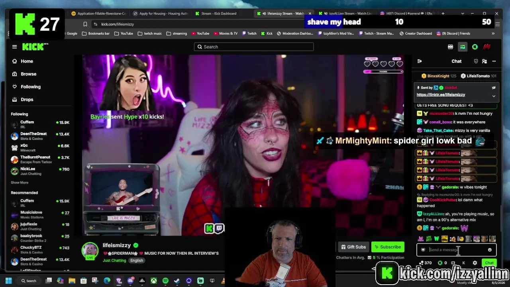Switch to the Application-Fillable-Riverstone tab
The height and width of the screenshot is (287, 510).
[99, 14]
